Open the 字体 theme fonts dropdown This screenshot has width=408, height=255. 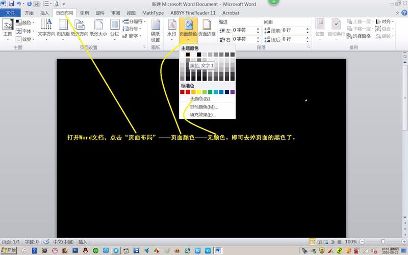[25, 31]
